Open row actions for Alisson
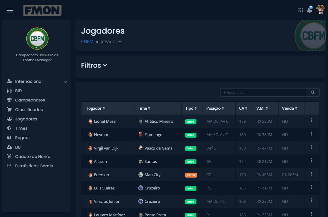The height and width of the screenshot is (217, 328). [311, 160]
